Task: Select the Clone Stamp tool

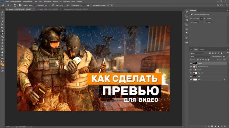Action: click(x=3, y=31)
